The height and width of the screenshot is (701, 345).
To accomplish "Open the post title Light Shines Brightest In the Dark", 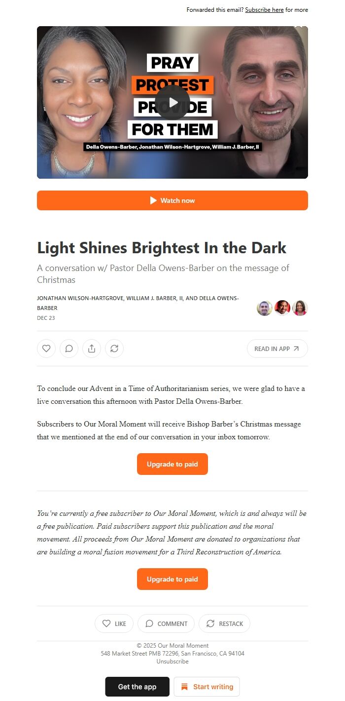I will (x=162, y=248).
